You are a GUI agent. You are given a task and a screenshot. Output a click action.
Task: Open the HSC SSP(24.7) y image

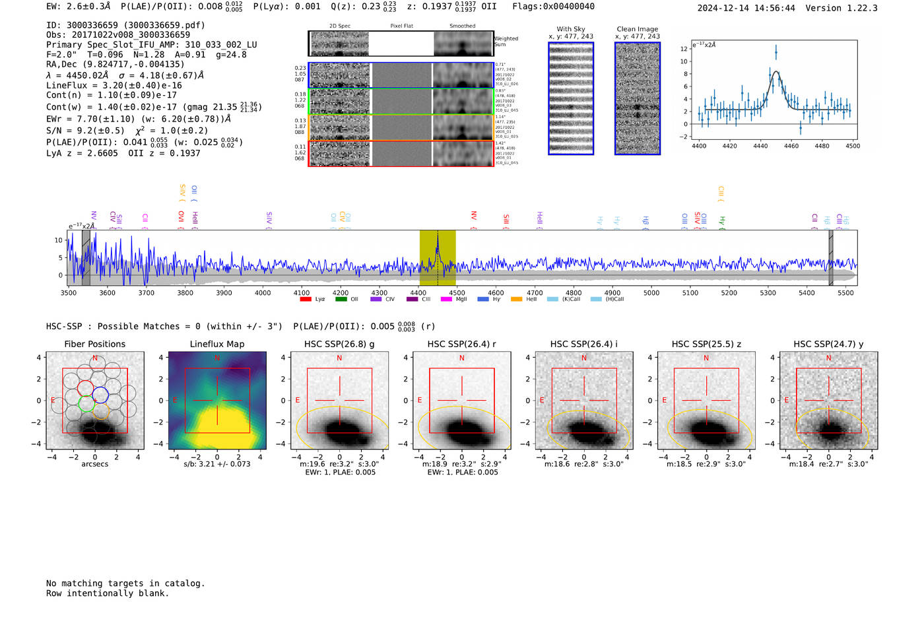click(829, 401)
